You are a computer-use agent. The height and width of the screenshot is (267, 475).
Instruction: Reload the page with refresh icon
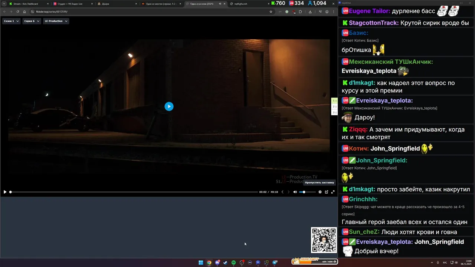point(18,11)
